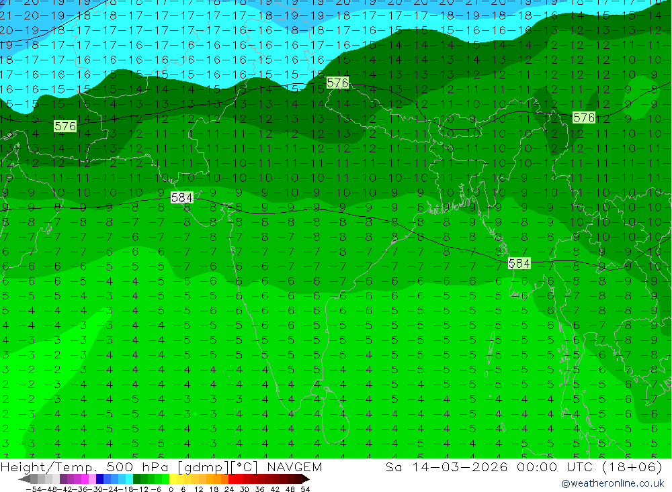Click the grey left arrow of color scale

pos(24,479)
